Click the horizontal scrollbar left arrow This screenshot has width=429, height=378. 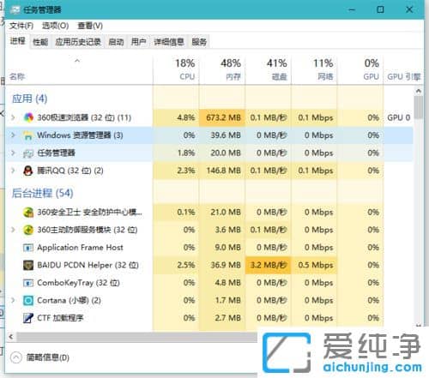click(x=11, y=337)
